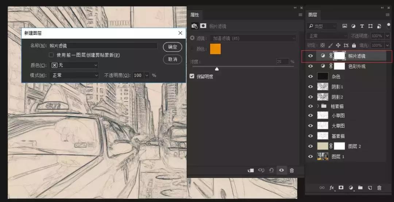The width and height of the screenshot is (394, 202).
Task: Open the layer 不透明度 dropdown arrow
Action: [x=387, y=36]
